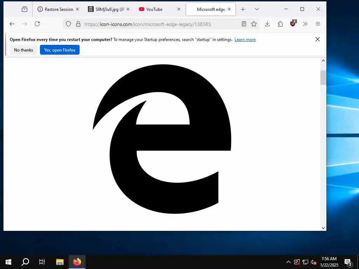Screen dimensions: 359x269
Task: Open the Windows Start menu
Action: 8,262
